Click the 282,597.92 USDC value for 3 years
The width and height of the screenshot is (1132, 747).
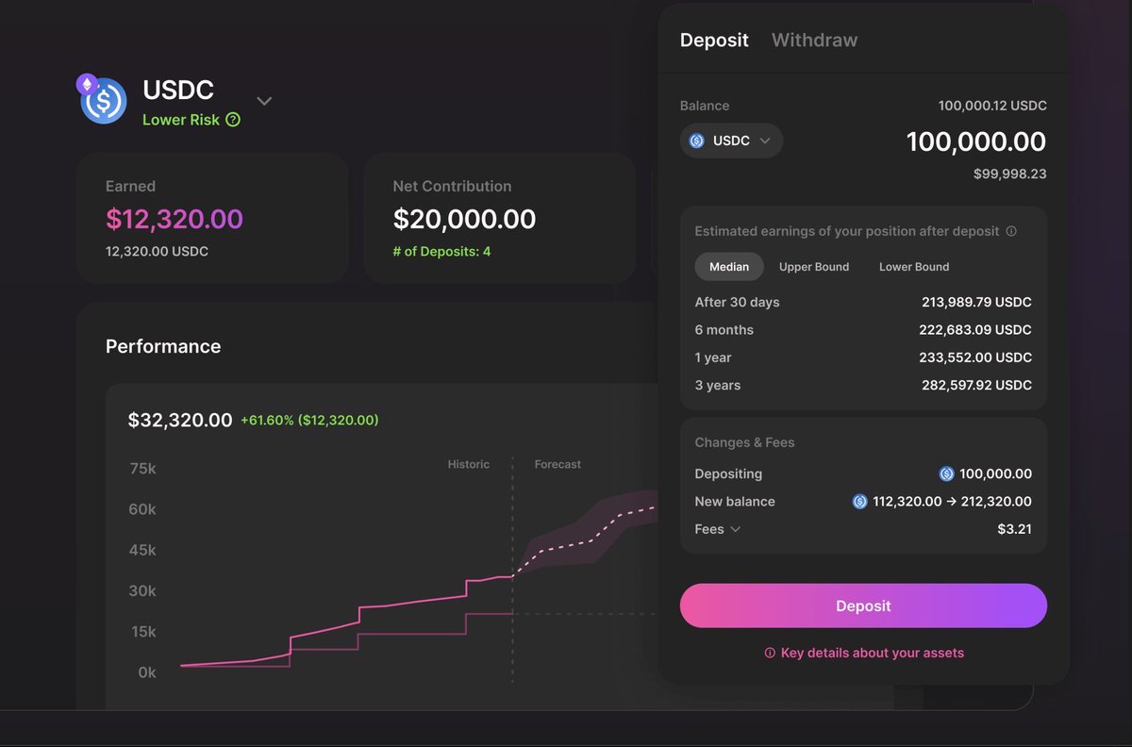pyautogui.click(x=976, y=385)
